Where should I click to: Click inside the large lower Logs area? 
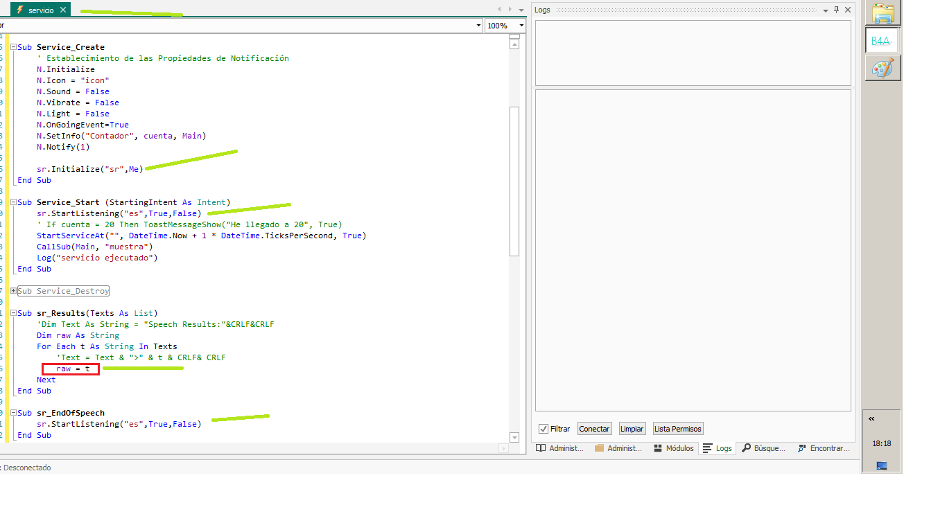click(693, 250)
